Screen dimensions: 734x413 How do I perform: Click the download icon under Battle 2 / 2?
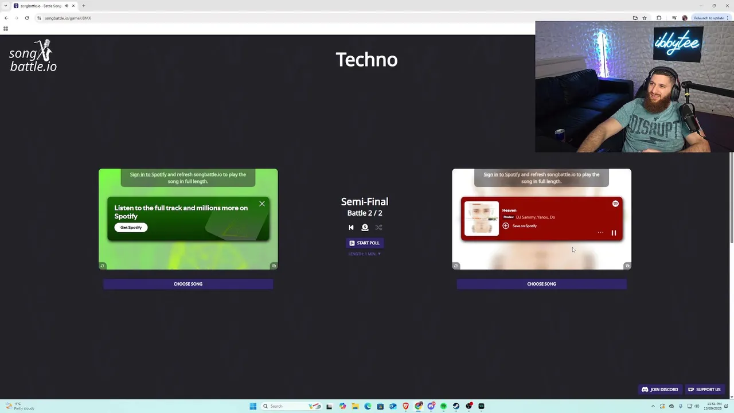pos(365,228)
